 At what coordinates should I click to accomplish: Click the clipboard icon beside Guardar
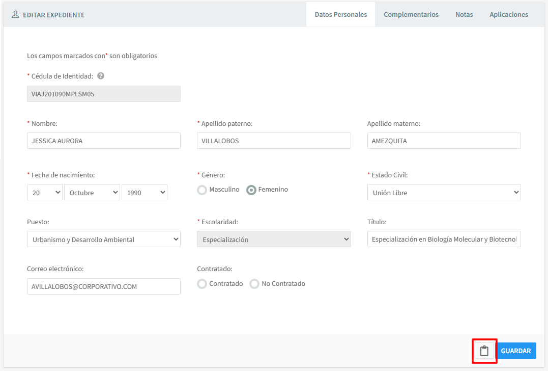click(484, 351)
